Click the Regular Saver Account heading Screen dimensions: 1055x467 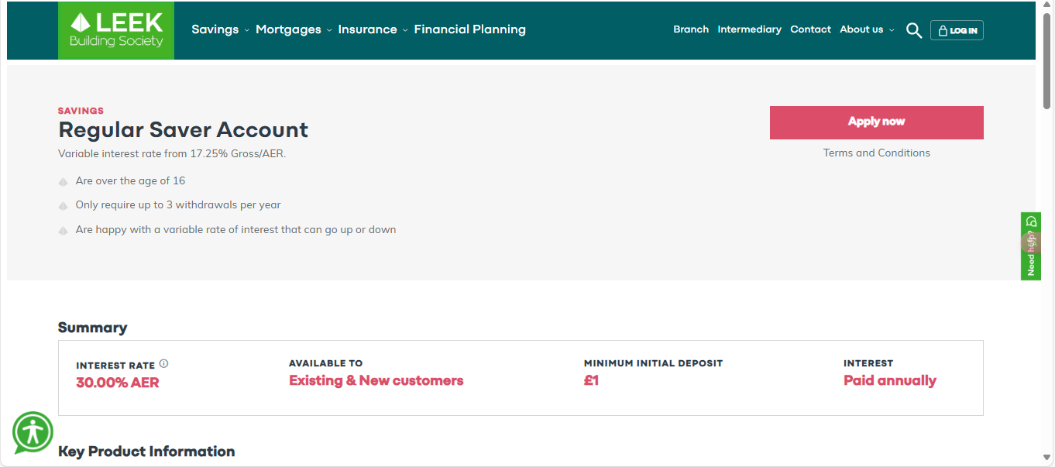[x=184, y=129]
